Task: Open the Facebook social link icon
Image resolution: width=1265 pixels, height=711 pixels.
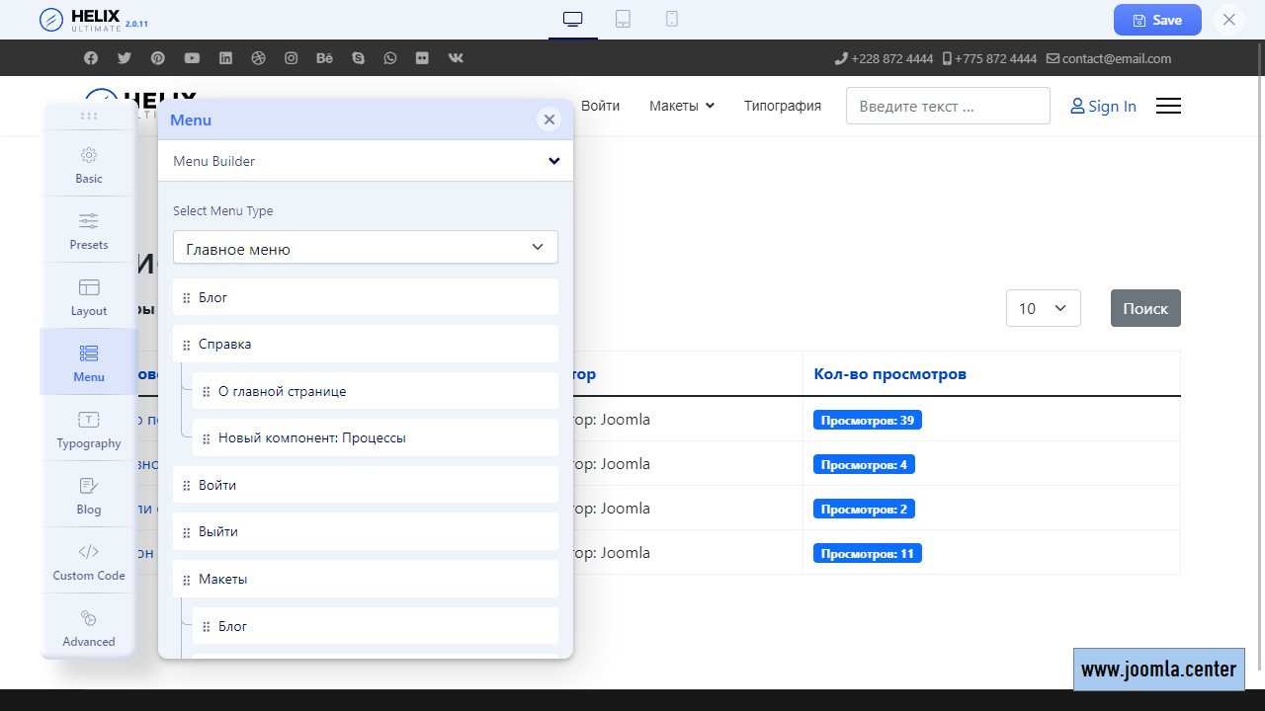Action: click(91, 58)
